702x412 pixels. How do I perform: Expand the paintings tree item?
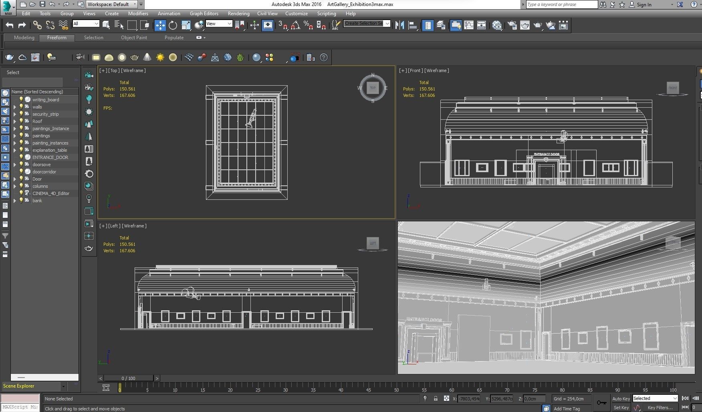tap(15, 136)
